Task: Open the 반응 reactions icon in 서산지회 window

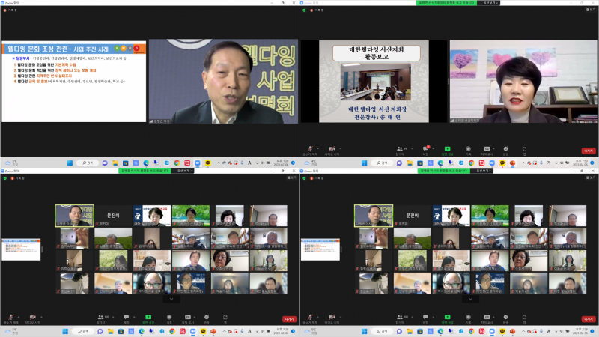Action: click(507, 149)
